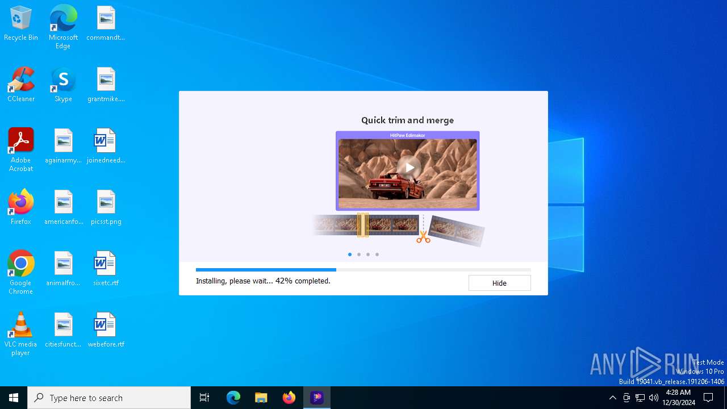
Task: Click the 'Quick trim and merge' heading
Action: (407, 120)
